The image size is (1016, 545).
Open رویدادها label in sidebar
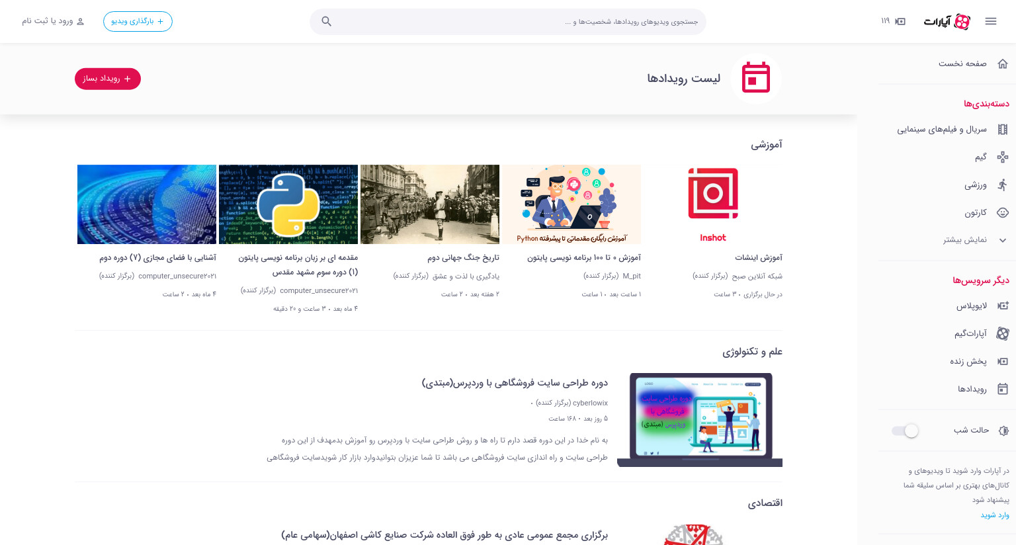pos(972,389)
